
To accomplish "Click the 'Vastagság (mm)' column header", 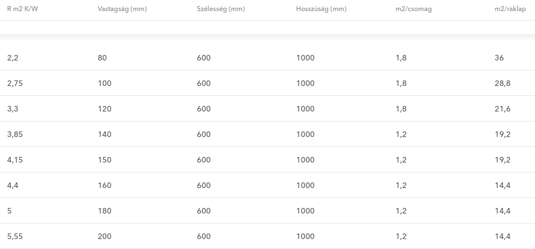I will coord(122,9).
